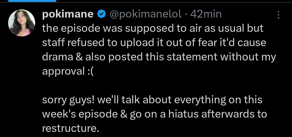Click the word 'statement' in the tweet
The height and width of the screenshot is (137, 292).
(x=192, y=57)
